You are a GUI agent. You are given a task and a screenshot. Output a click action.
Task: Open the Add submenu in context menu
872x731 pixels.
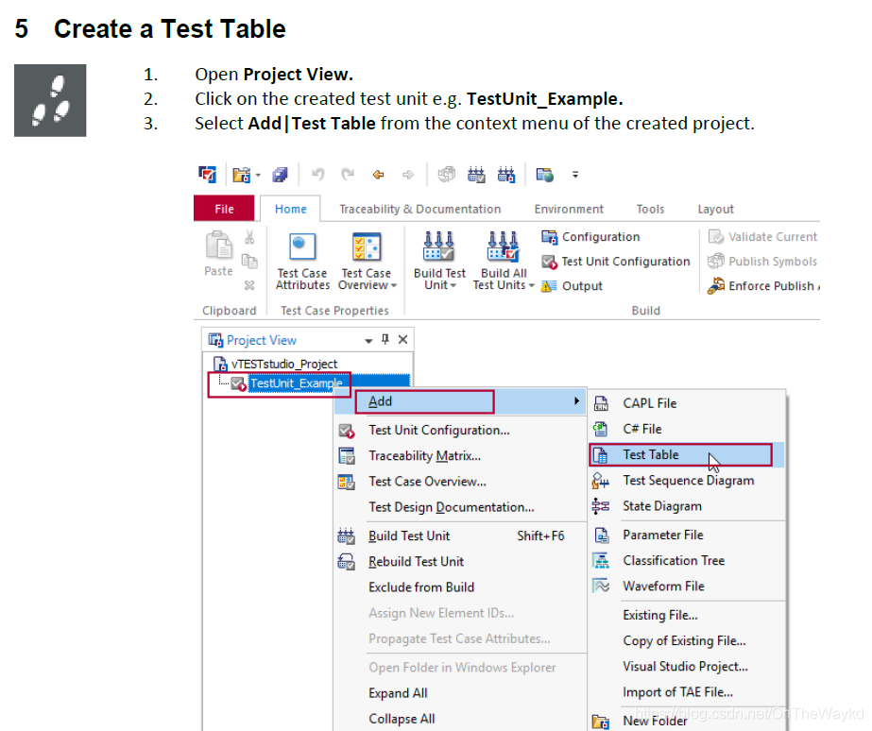pyautogui.click(x=460, y=401)
